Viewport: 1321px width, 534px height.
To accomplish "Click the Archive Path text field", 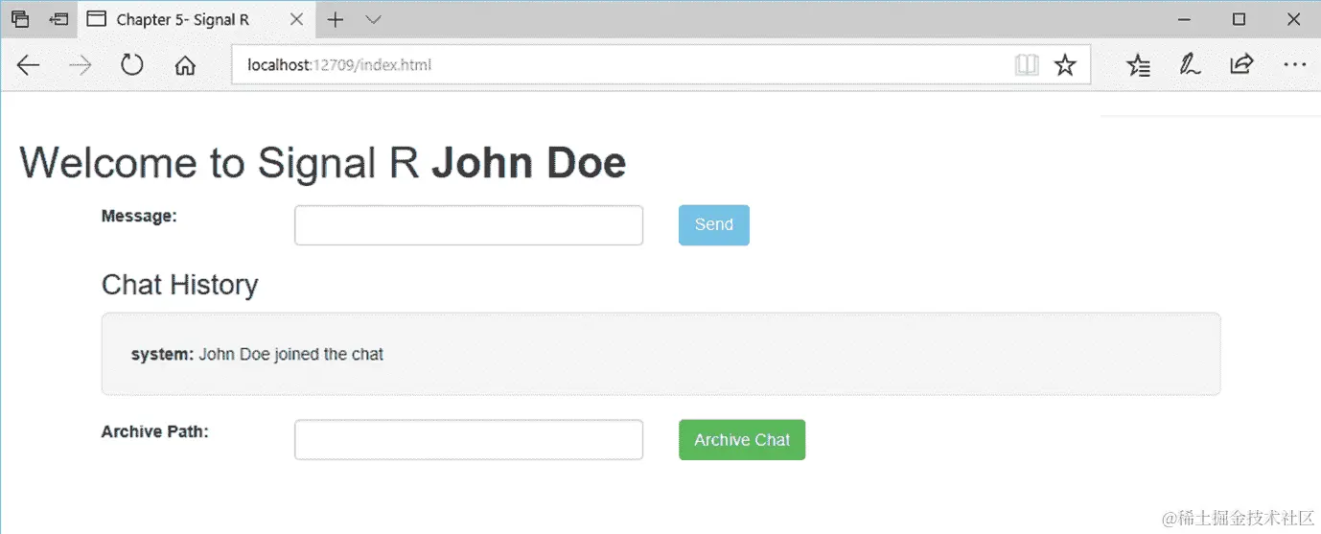I will 469,440.
